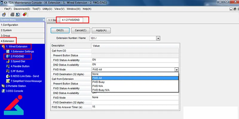Expand 3.Group in System Menu
The image size is (239, 119).
[x=22, y=36]
